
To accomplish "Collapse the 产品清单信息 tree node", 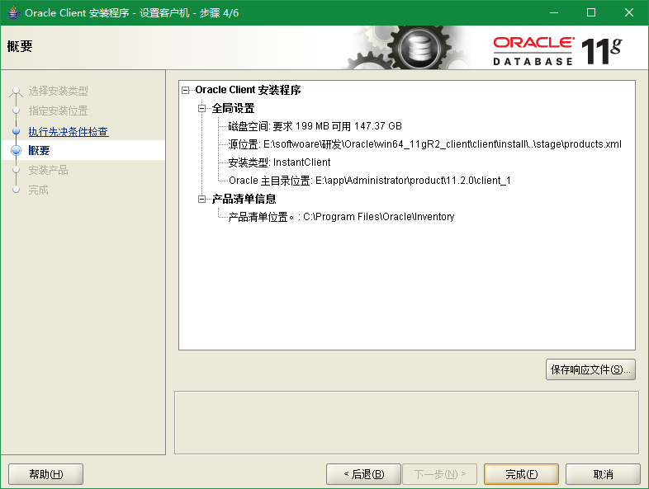I will 202,199.
